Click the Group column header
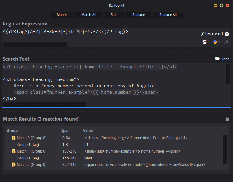233x182 pixels. (x=12, y=131)
